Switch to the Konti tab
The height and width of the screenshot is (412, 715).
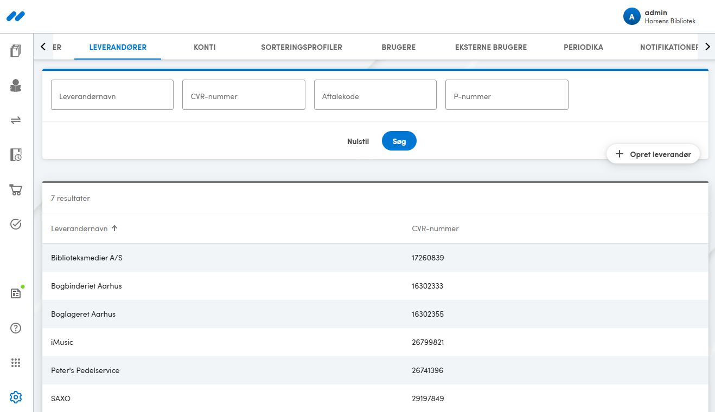coord(205,47)
